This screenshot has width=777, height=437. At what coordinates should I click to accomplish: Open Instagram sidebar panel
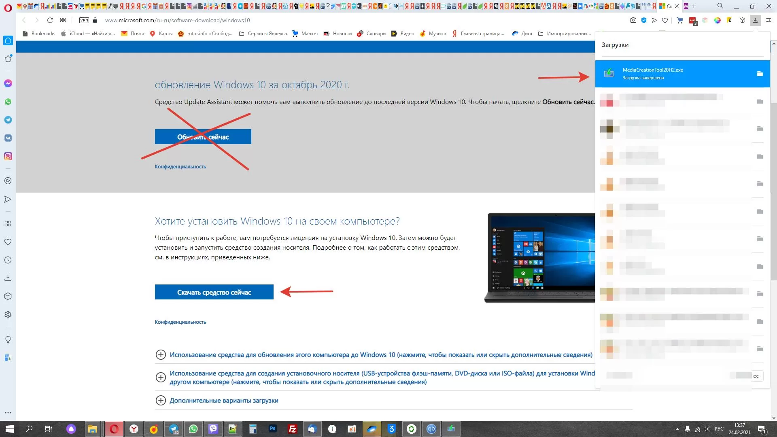pos(8,156)
